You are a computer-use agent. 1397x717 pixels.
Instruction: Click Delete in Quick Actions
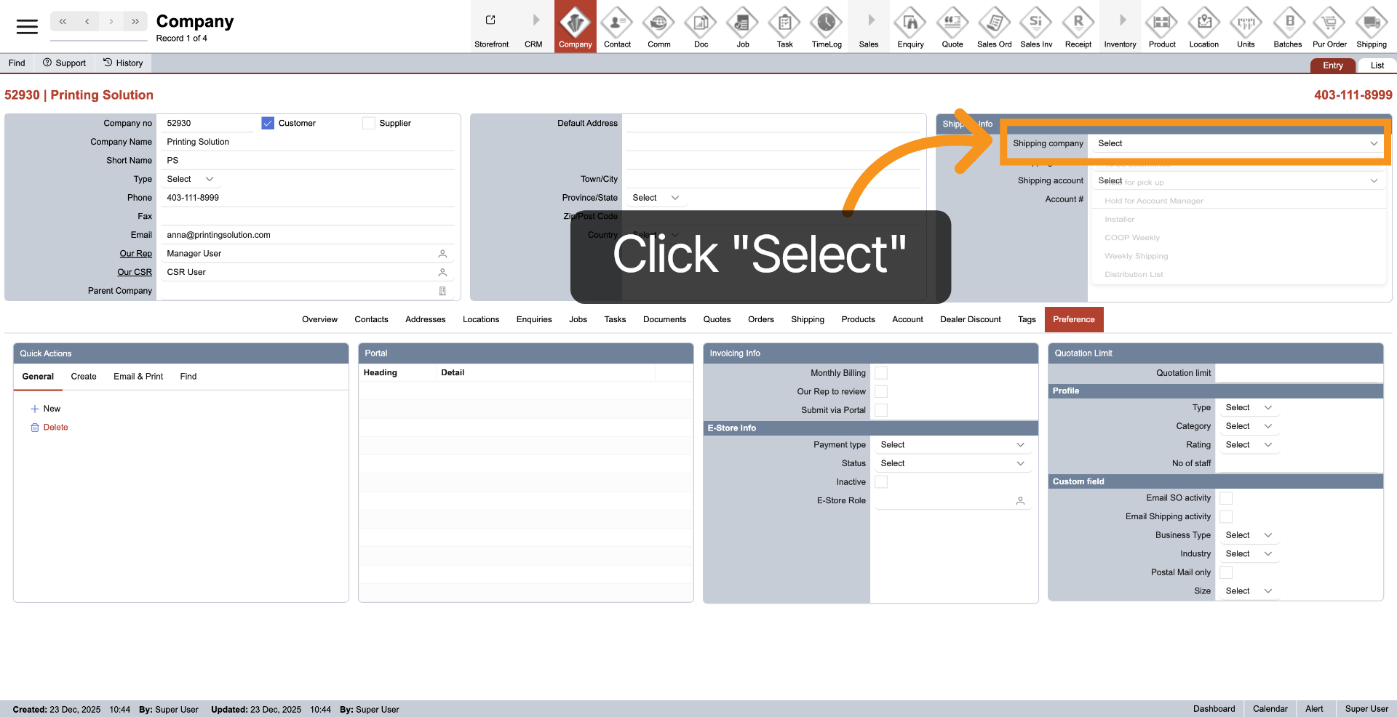click(55, 428)
